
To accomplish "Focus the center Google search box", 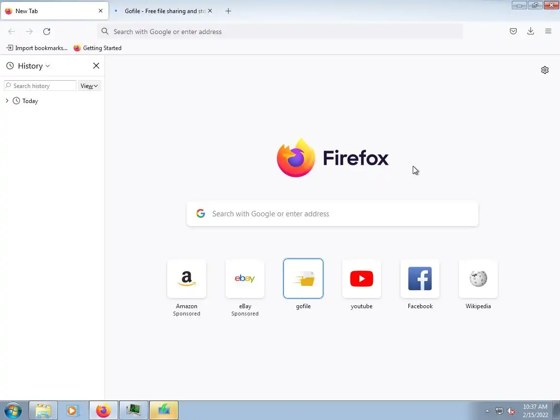I will (332, 213).
